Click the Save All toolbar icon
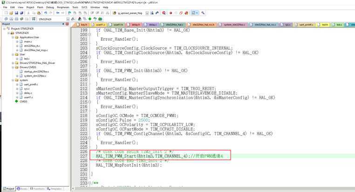This screenshot has height=192, width=355. click(21, 13)
